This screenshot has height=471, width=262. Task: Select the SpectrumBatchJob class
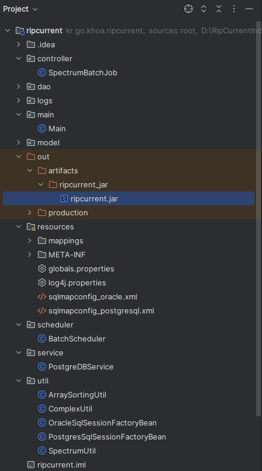pyautogui.click(x=83, y=73)
